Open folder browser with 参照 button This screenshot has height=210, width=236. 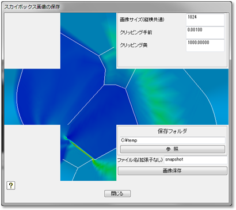(x=173, y=149)
